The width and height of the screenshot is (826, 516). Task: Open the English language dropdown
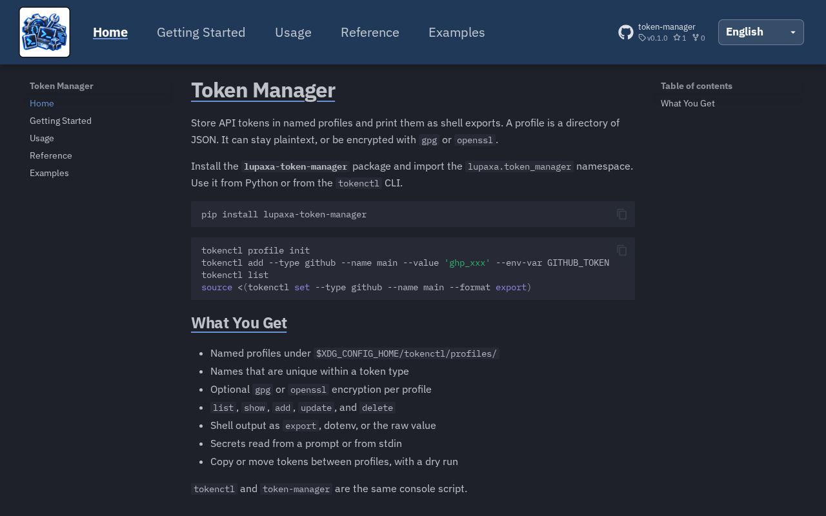click(x=761, y=32)
